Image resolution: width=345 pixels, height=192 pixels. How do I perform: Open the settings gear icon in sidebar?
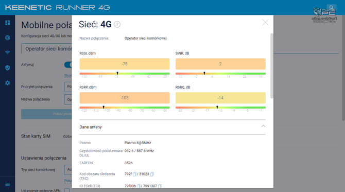click(8, 83)
